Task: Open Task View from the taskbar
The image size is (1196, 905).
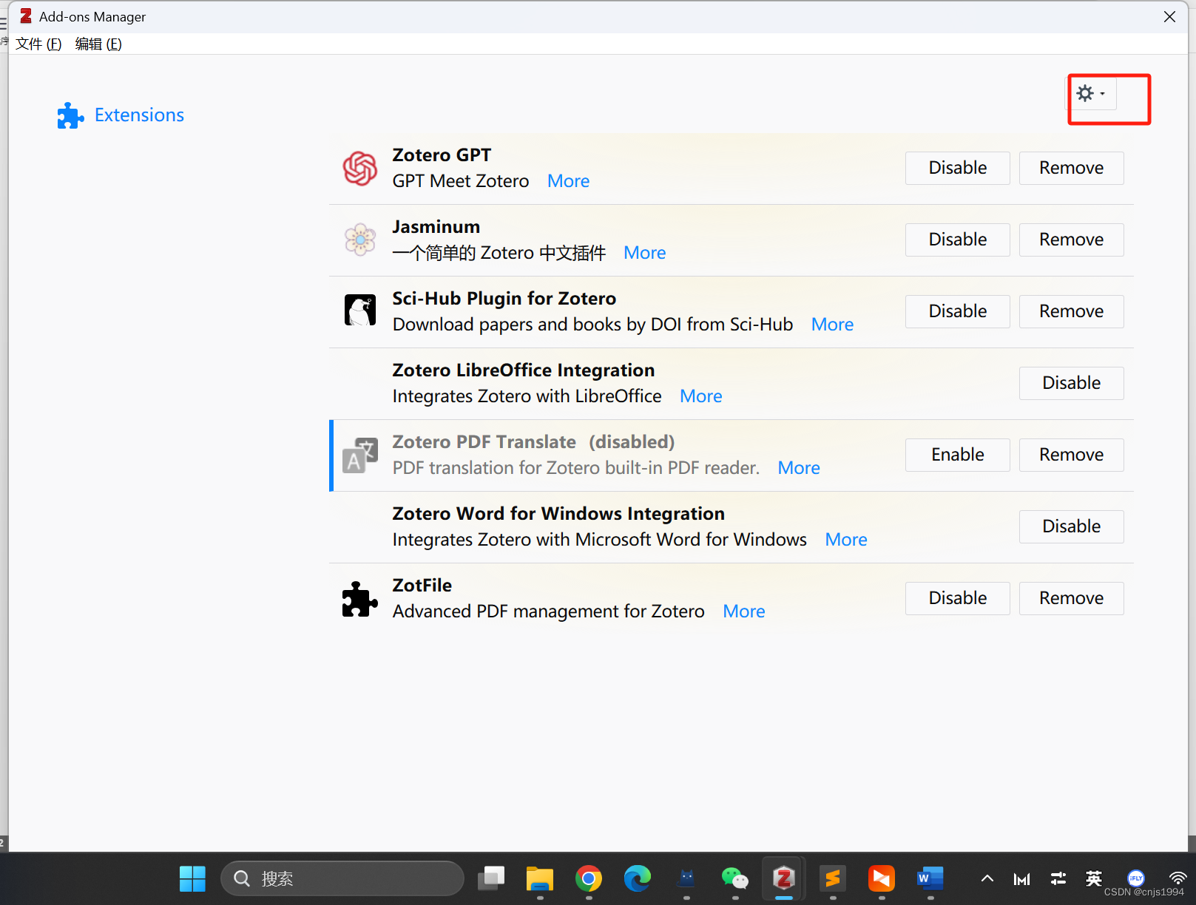Action: (x=491, y=878)
